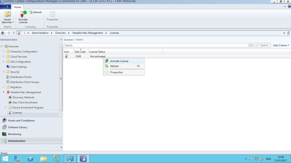Click the Refresh button in ribbon
The image size is (291, 163).
[36, 12]
